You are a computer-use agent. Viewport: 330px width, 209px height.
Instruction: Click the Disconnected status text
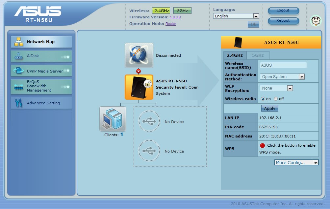[168, 55]
